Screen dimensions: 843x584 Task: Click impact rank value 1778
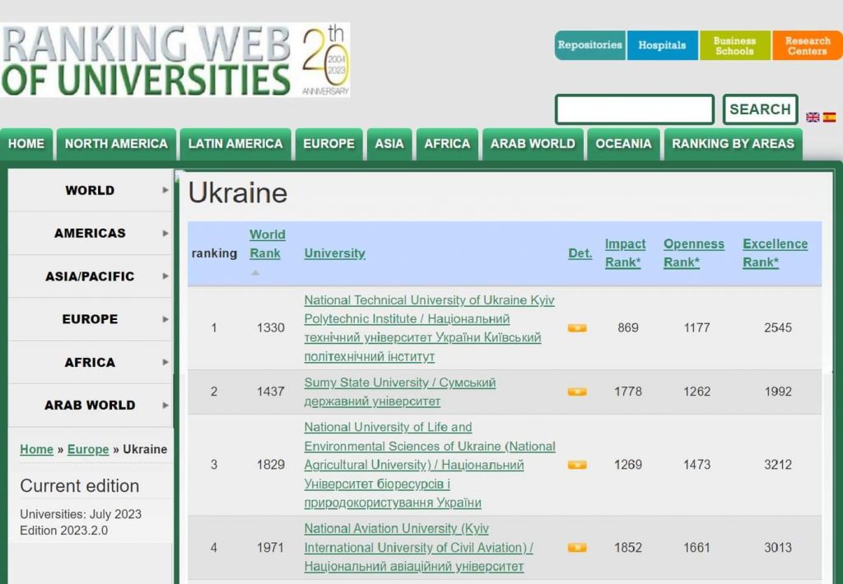628,392
